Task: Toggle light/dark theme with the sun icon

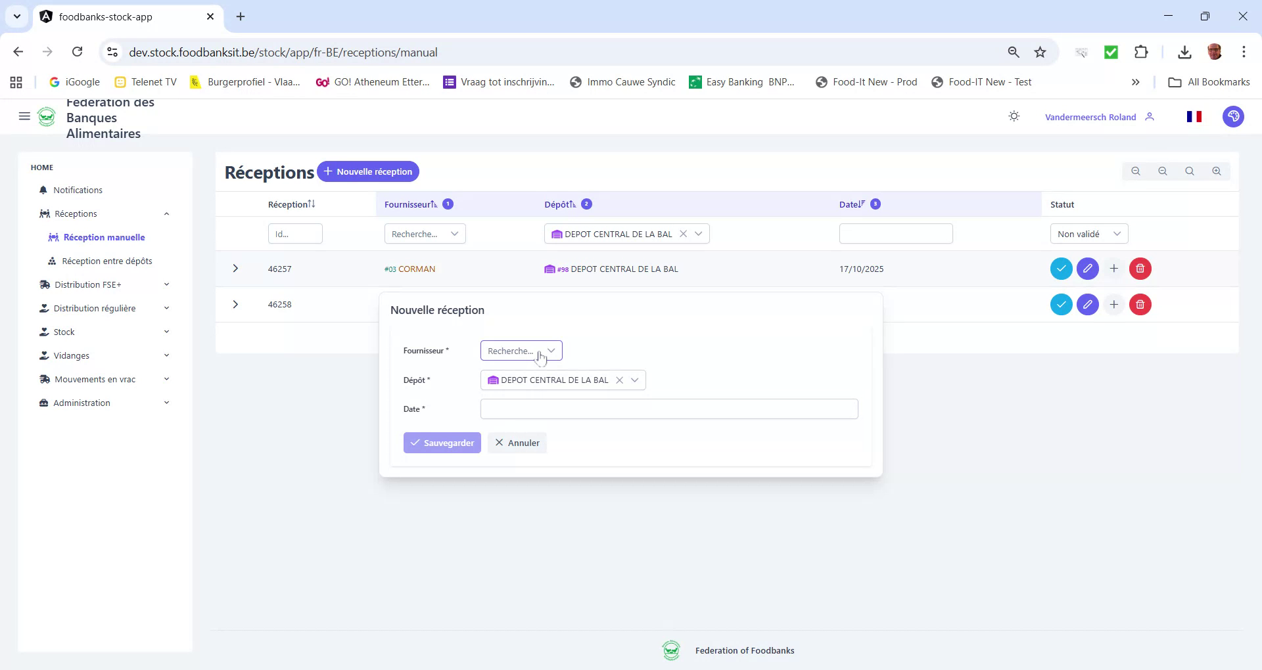Action: (x=1014, y=116)
